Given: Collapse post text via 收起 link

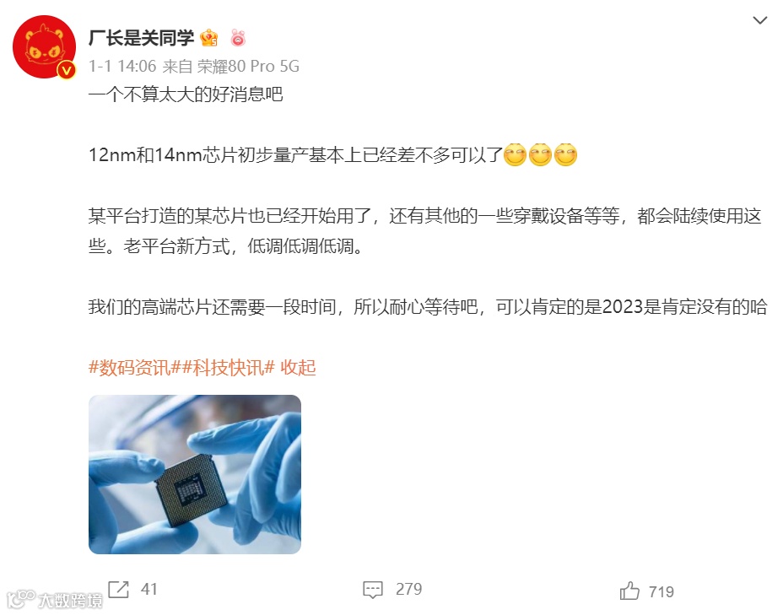Looking at the screenshot, I should coord(298,368).
